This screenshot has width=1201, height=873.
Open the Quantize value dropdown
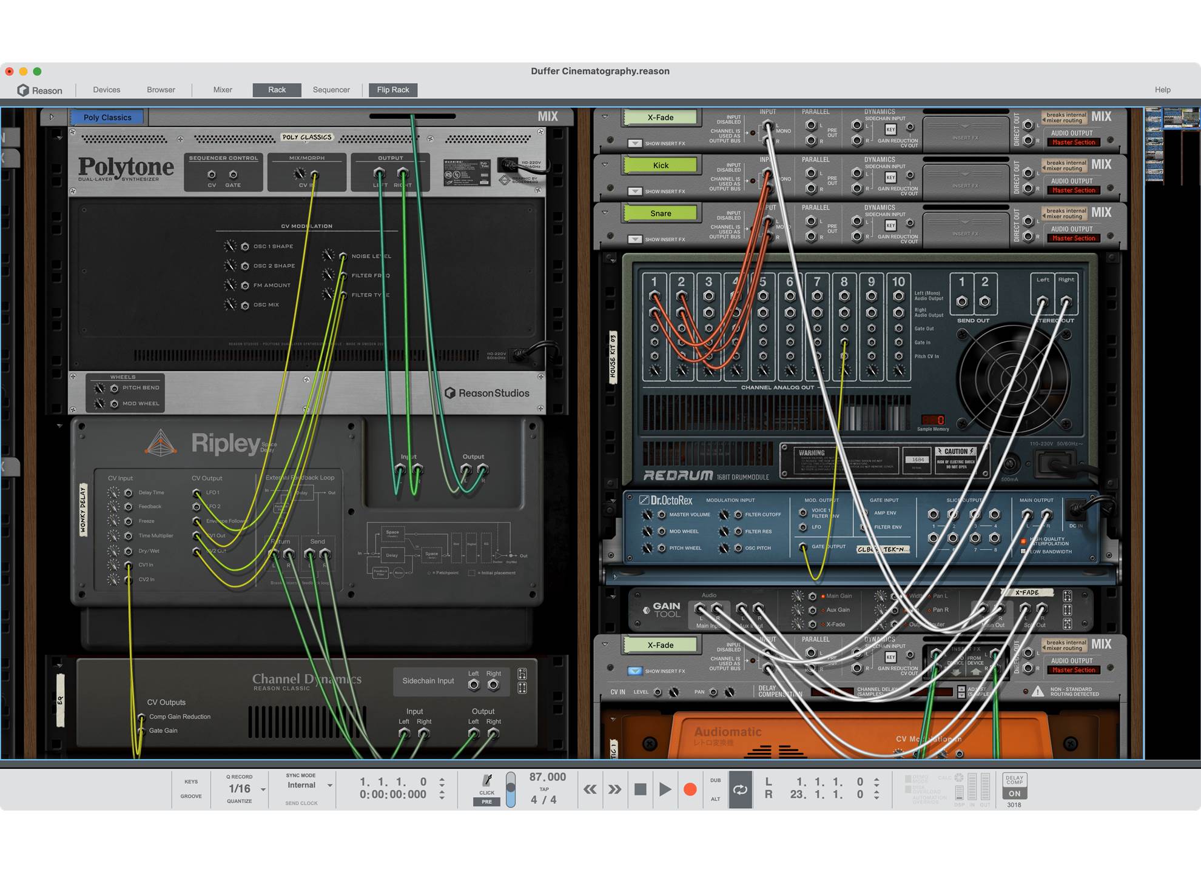point(263,789)
